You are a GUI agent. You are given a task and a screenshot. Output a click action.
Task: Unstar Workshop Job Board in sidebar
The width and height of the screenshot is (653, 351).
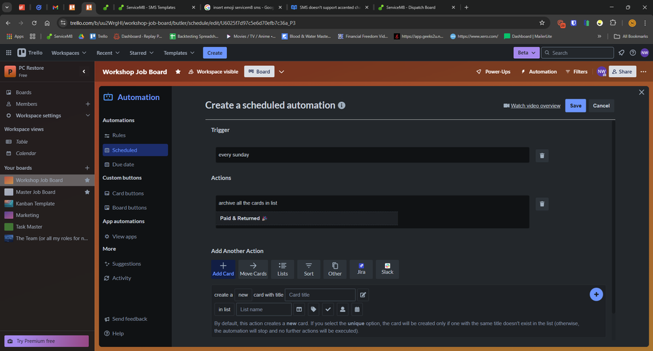click(x=87, y=180)
